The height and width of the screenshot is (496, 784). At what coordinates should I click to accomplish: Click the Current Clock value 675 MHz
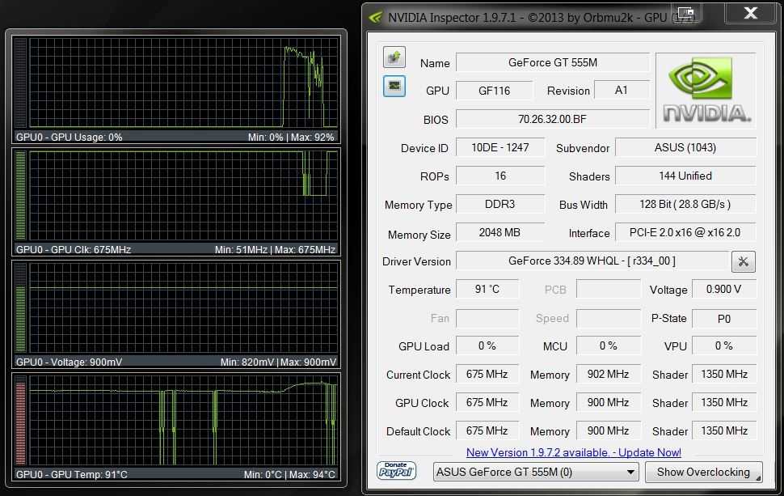(x=487, y=375)
